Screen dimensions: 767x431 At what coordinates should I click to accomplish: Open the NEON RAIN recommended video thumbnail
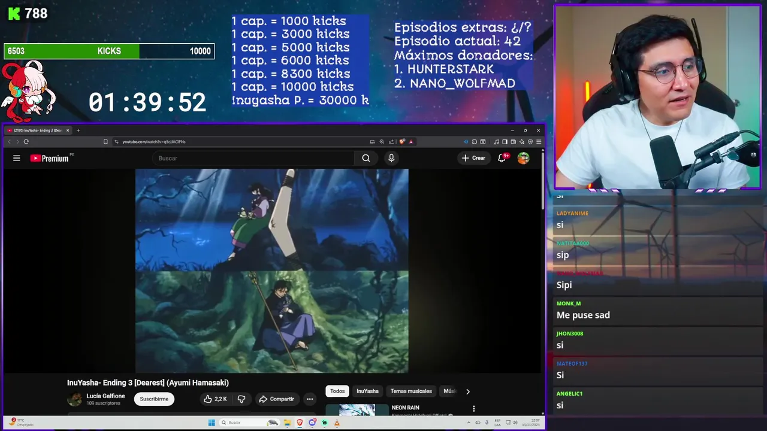coord(357,409)
